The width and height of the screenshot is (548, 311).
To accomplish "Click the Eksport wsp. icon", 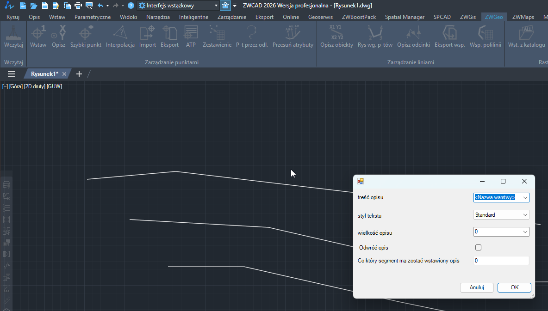I will 449,36.
